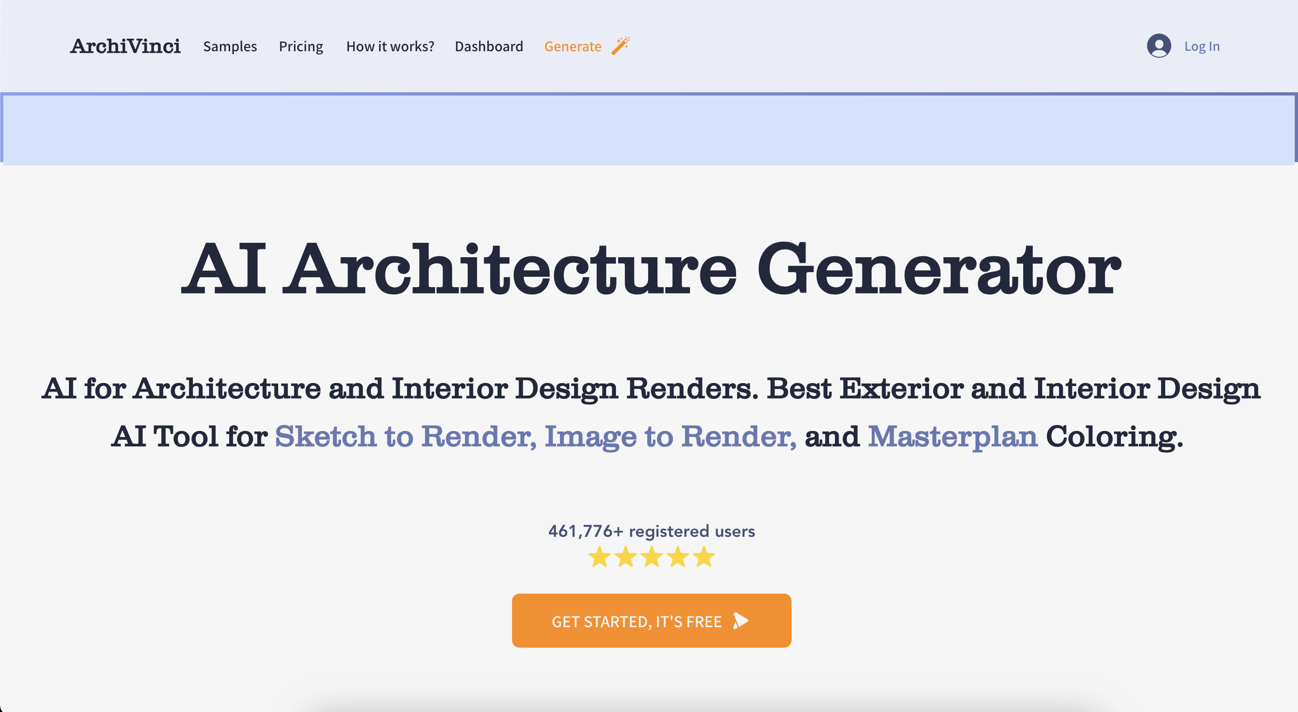1298x712 pixels.
Task: Open the Pricing page
Action: click(x=301, y=46)
